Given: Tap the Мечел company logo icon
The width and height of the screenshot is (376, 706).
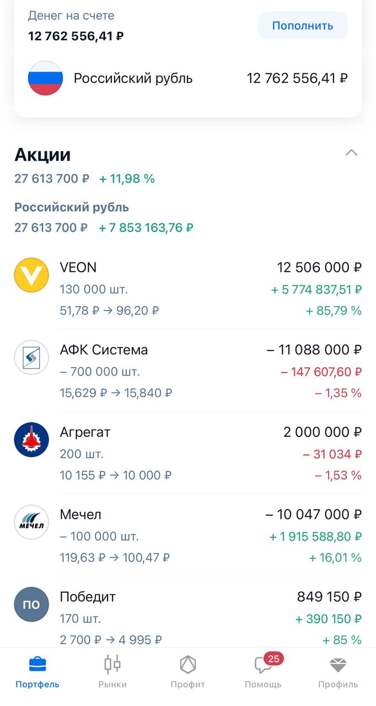Looking at the screenshot, I should pyautogui.click(x=31, y=522).
